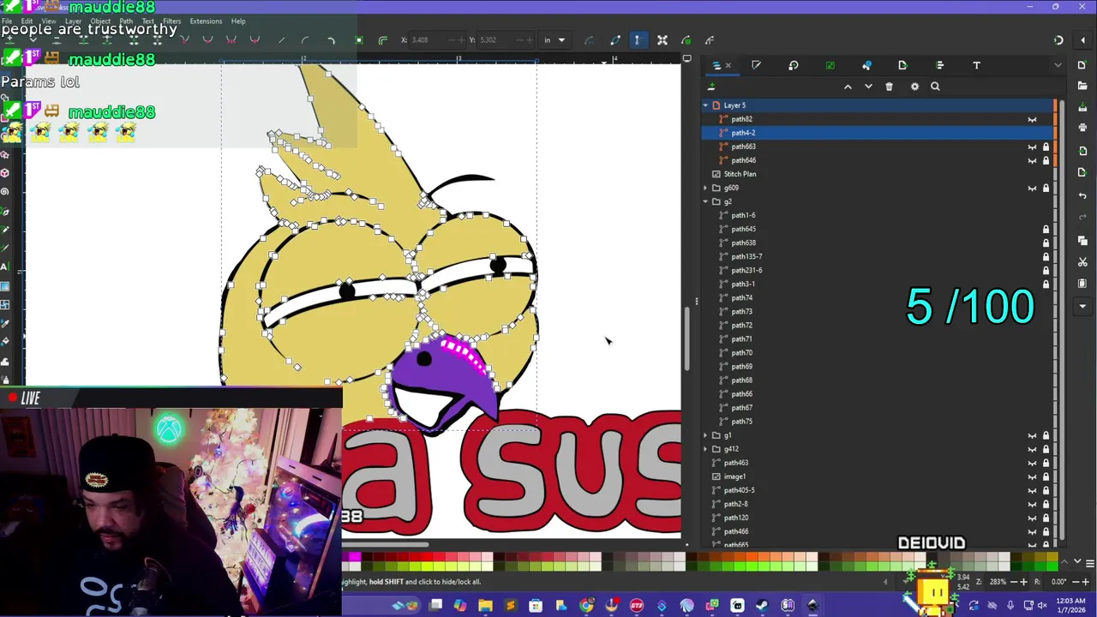This screenshot has width=1097, height=617.
Task: Click the show transformation handles toolbar icon
Action: pos(662,40)
